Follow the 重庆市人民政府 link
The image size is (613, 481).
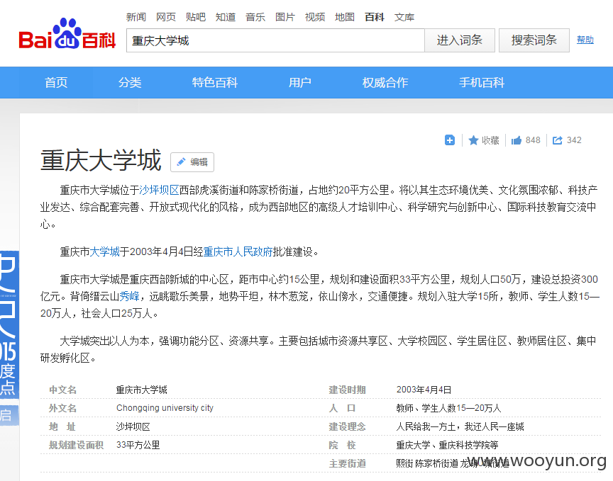coord(238,251)
